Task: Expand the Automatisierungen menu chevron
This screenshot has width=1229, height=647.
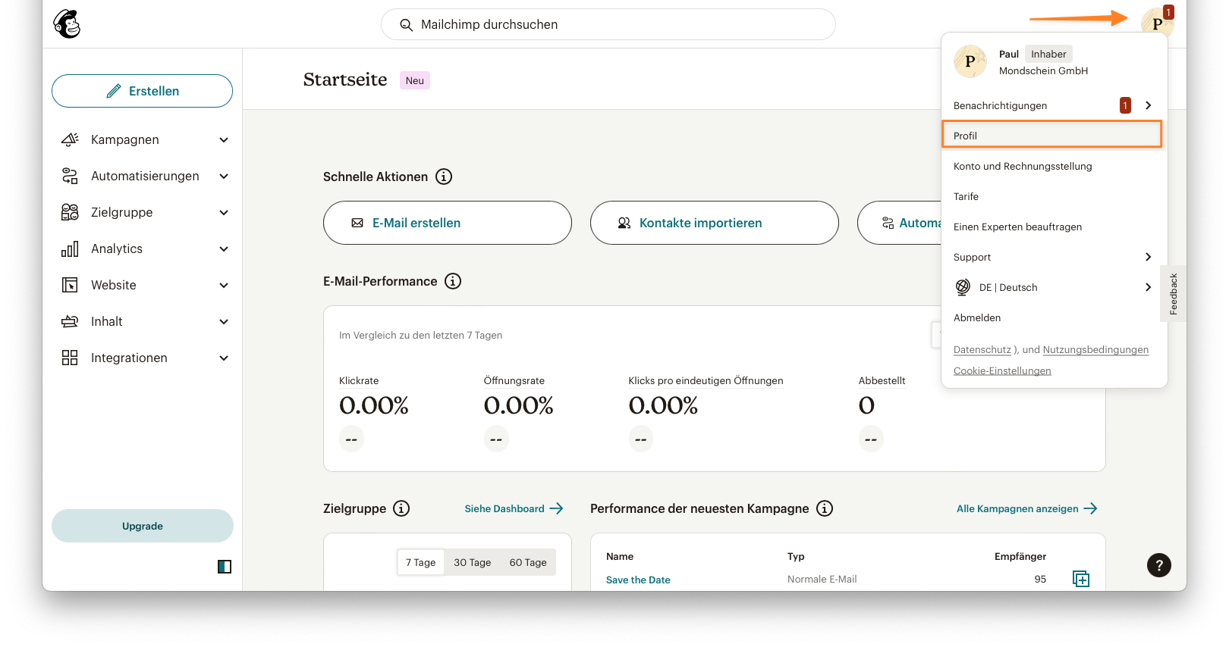Action: coord(224,176)
